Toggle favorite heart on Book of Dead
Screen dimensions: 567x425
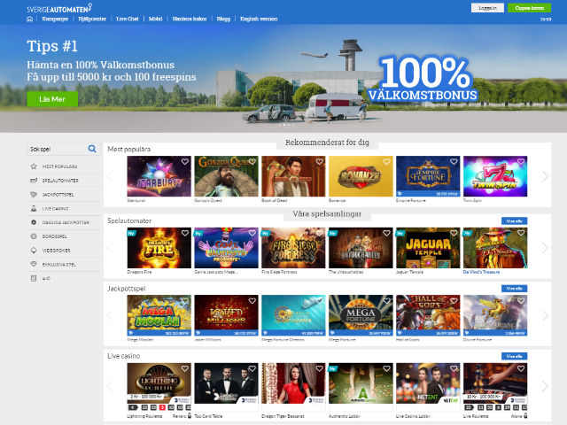tap(319, 161)
